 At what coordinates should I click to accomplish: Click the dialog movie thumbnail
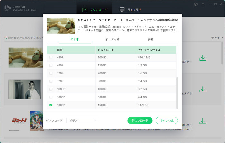pyautogui.click(x=61, y=26)
